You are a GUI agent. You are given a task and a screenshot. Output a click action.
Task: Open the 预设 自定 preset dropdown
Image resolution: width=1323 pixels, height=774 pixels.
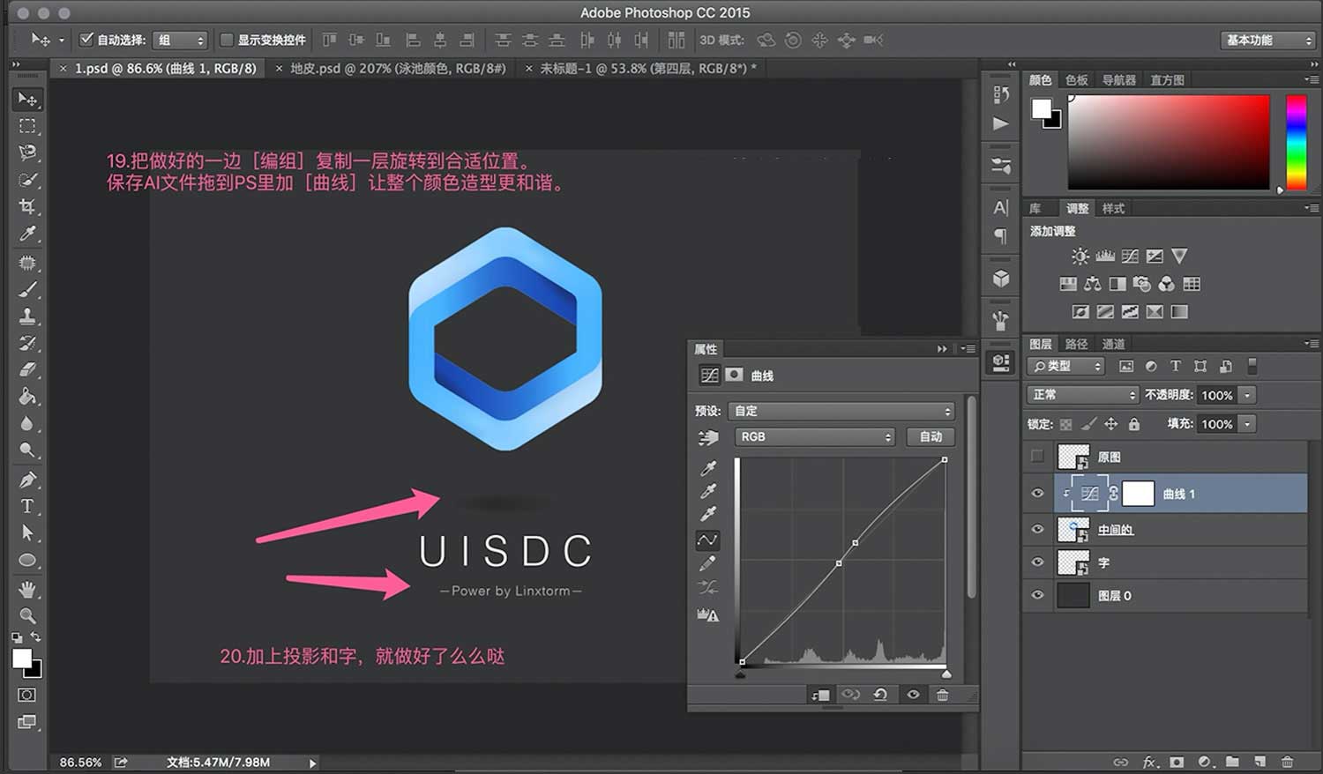(842, 411)
